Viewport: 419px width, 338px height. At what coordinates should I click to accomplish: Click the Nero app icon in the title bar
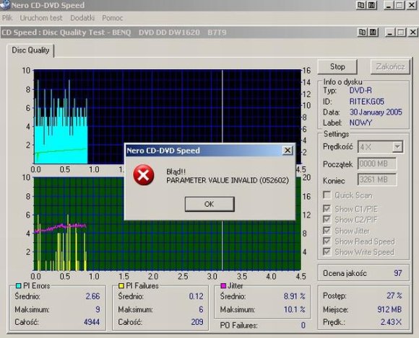[x=5, y=5]
